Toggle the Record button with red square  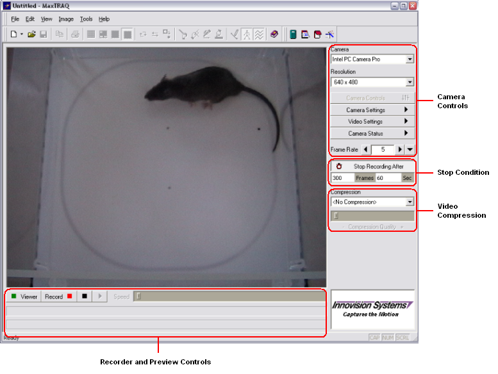(58, 297)
